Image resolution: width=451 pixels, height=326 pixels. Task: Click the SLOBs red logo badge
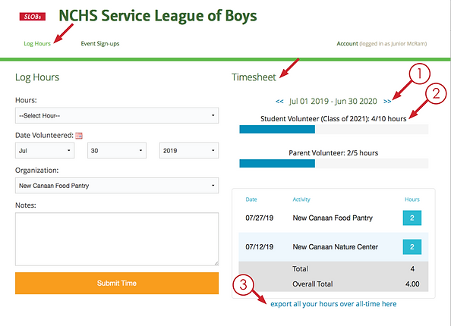coord(33,17)
